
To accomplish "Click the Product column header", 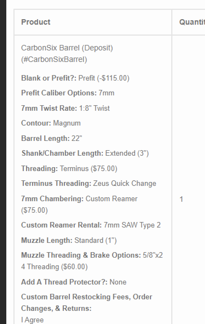I will coord(36,22).
